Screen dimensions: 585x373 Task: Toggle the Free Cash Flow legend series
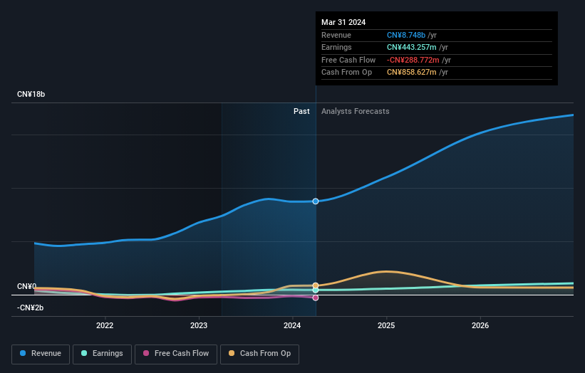point(176,354)
